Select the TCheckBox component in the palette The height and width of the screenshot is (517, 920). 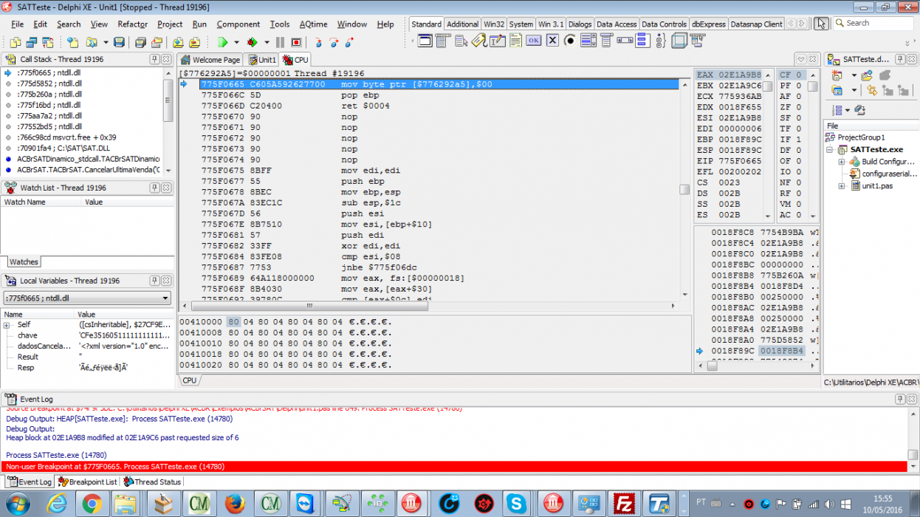552,41
